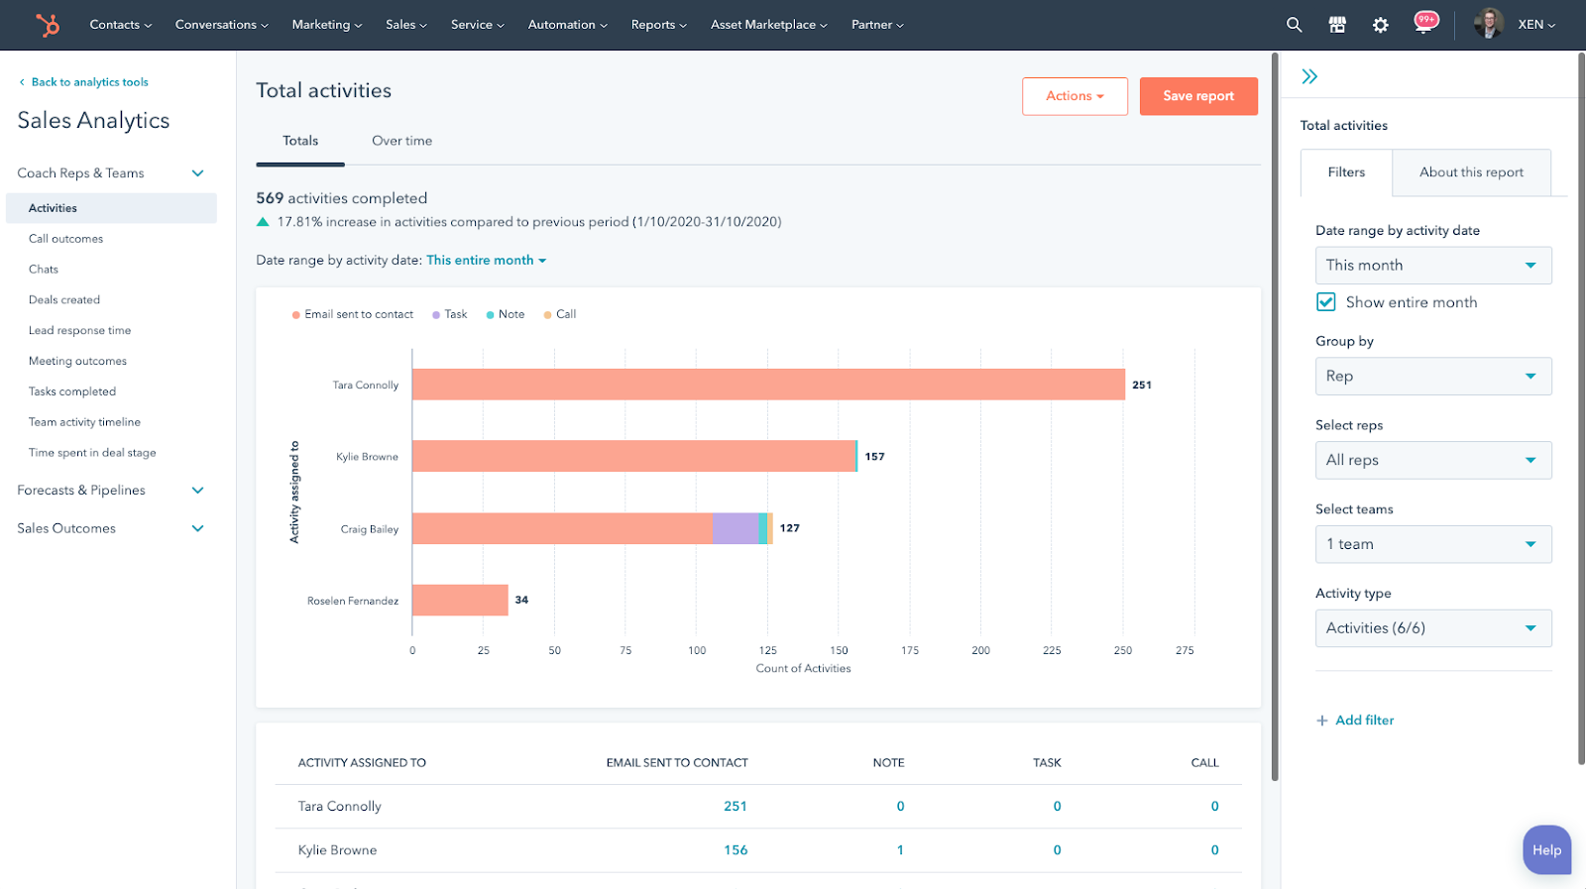Go back to analytics tools
This screenshot has width=1586, height=889.
[89, 82]
